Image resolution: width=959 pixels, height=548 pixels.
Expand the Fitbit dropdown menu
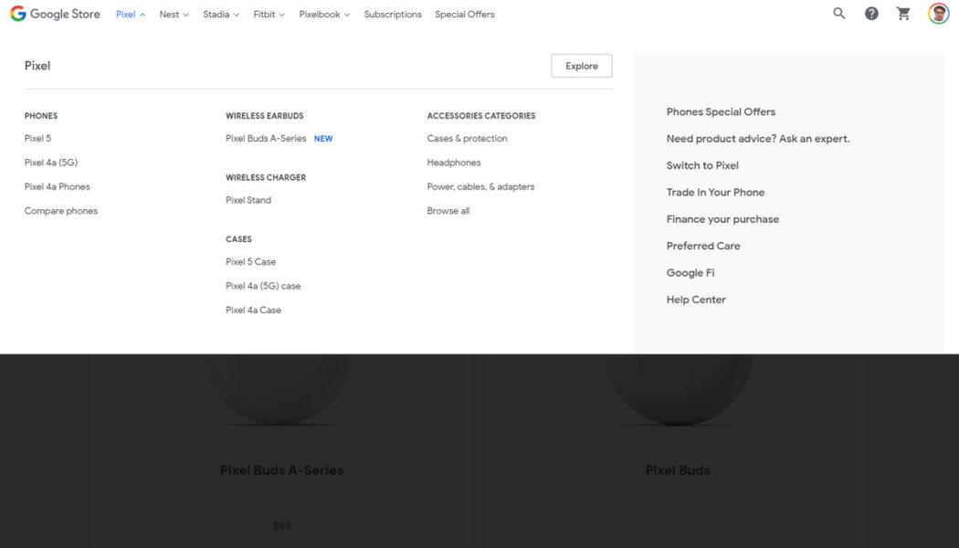269,15
